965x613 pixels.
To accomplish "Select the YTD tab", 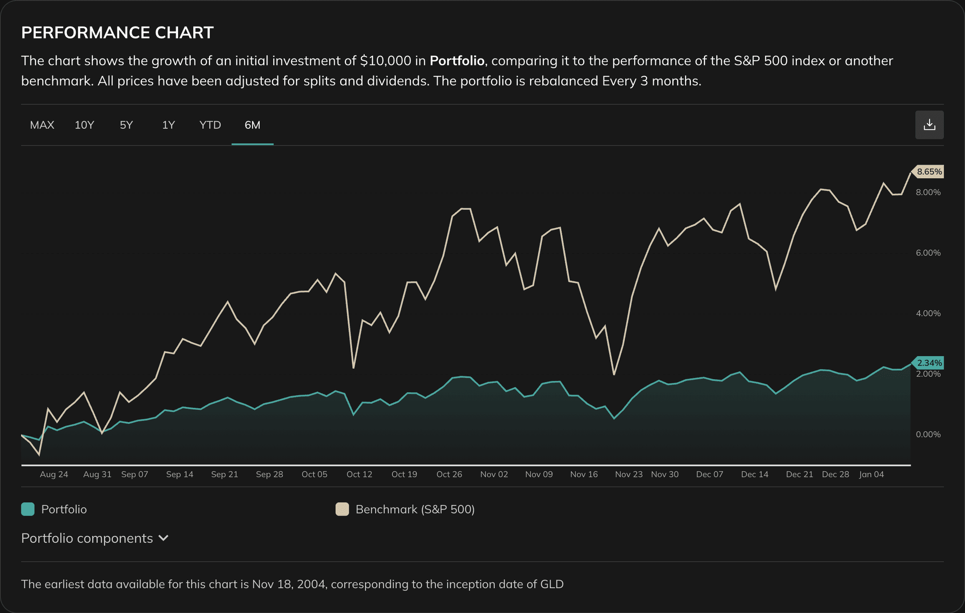I will click(209, 125).
